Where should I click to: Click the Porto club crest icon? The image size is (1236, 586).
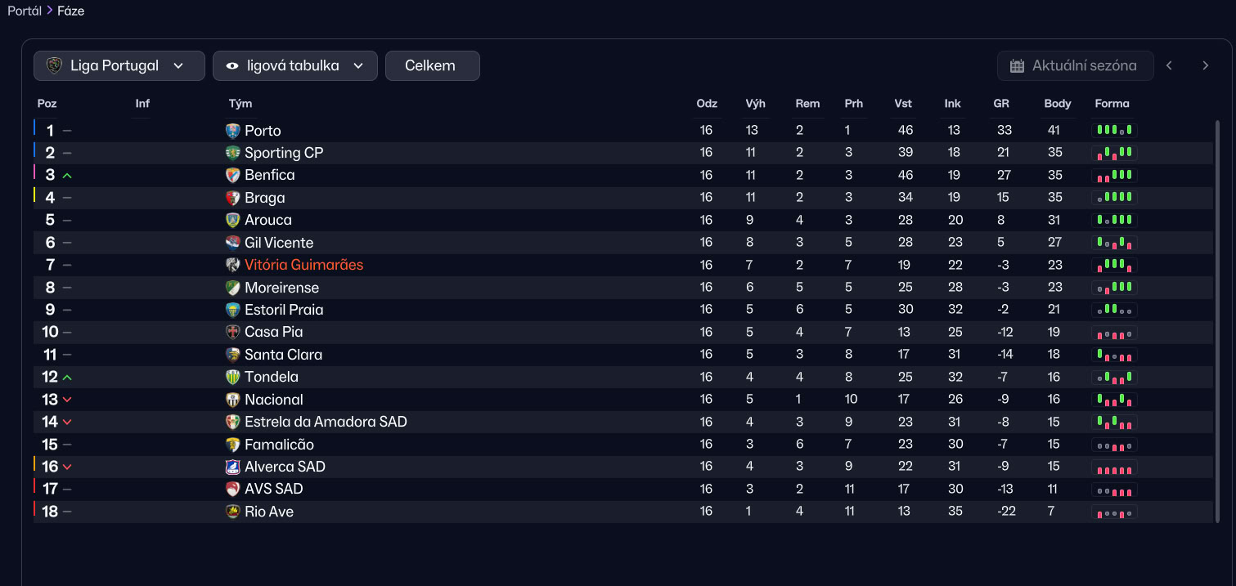tap(233, 131)
